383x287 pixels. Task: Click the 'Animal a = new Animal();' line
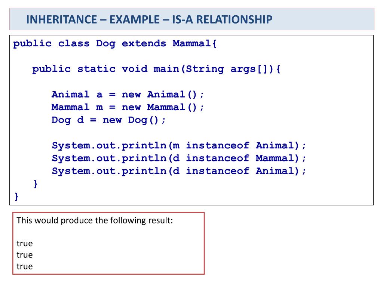(x=128, y=95)
